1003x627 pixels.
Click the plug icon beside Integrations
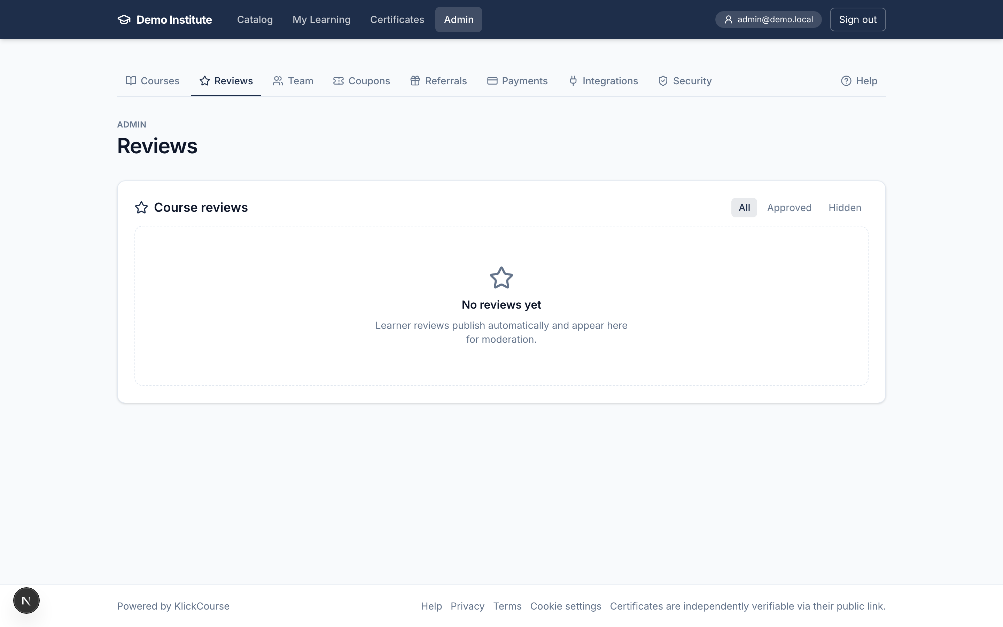click(x=573, y=80)
